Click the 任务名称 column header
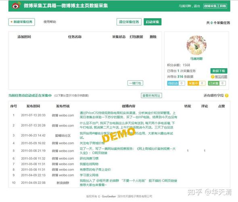This screenshot has width=238, height=202. 75,37
